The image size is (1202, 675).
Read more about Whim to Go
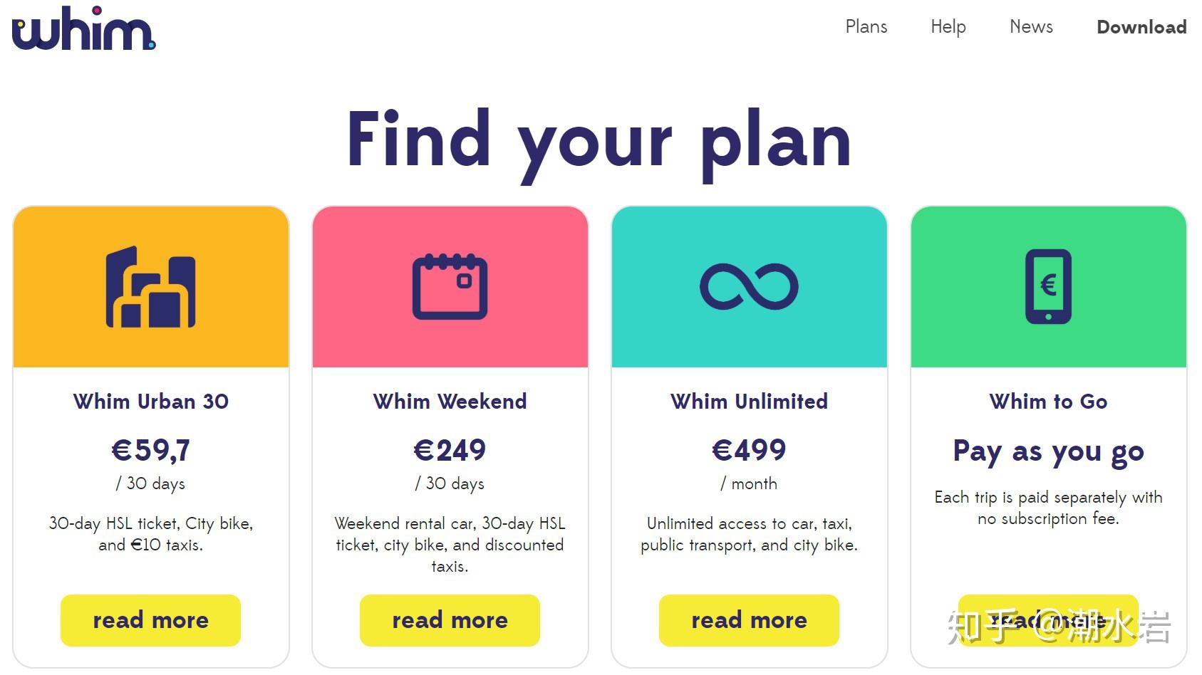pyautogui.click(x=1048, y=620)
